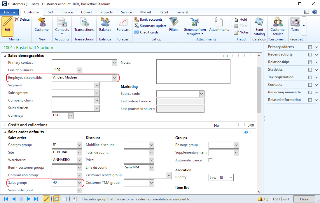
Task: Open the Forecast chart button
Action: point(123,24)
